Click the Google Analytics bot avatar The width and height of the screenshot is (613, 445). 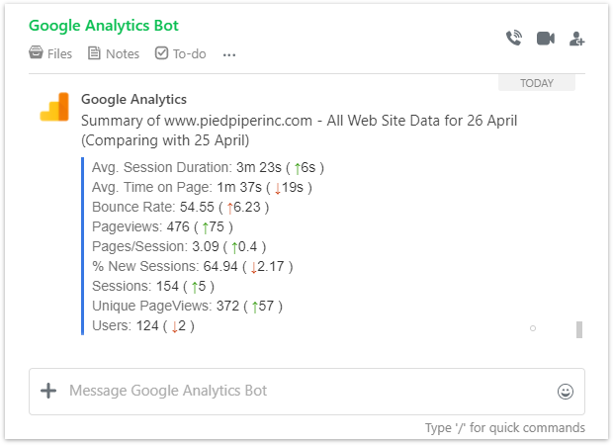click(x=54, y=107)
